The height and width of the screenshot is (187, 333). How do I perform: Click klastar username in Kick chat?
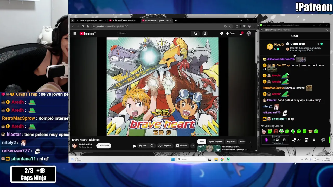[x=272, y=100]
